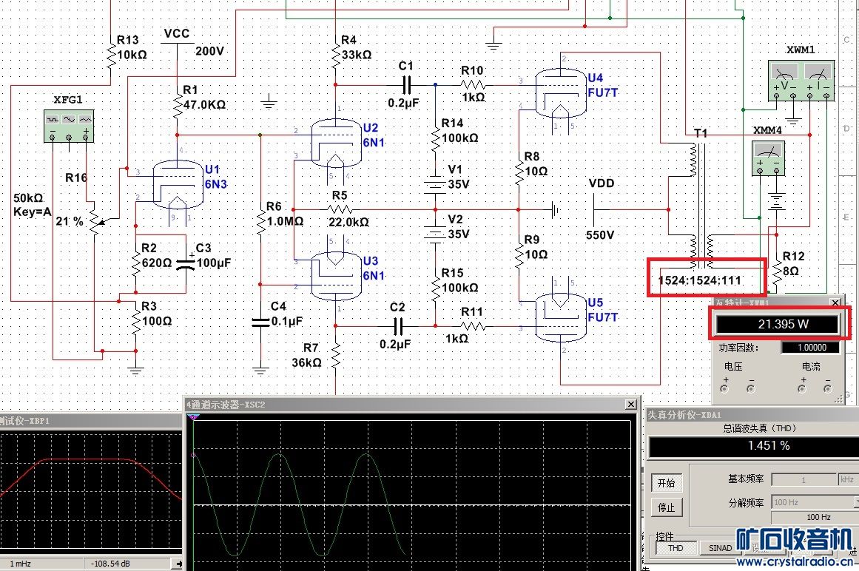Click the Bode plotter cursor right arrow

pyautogui.click(x=178, y=564)
